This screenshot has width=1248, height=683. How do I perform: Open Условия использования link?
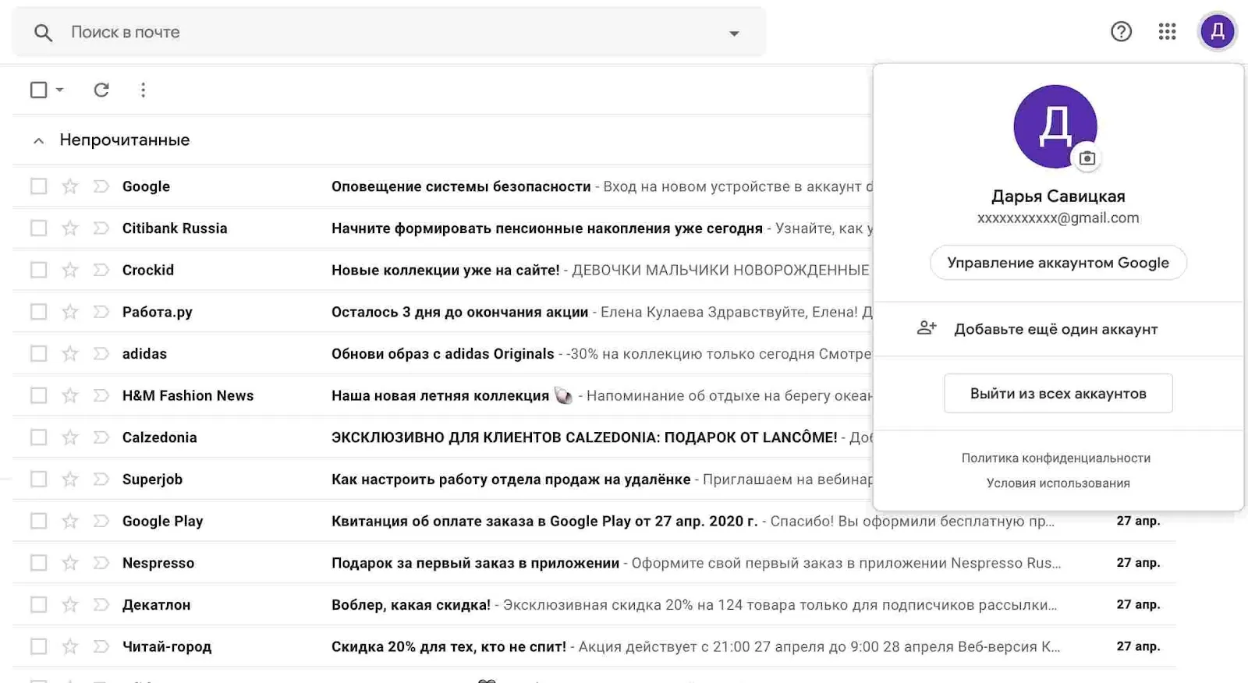click(x=1058, y=483)
